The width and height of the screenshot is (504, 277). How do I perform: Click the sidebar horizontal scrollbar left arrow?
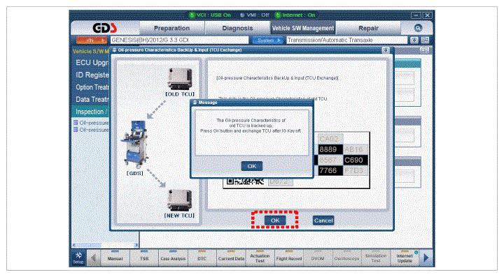[74, 245]
